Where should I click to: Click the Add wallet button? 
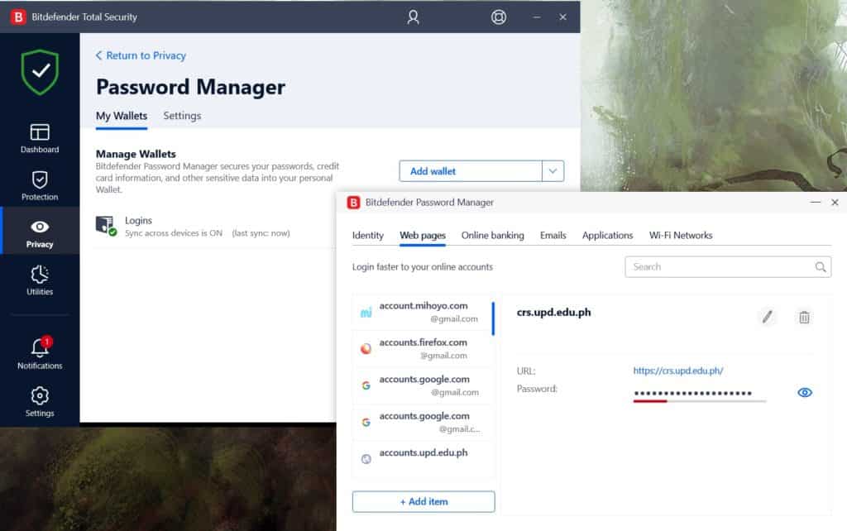tap(471, 171)
